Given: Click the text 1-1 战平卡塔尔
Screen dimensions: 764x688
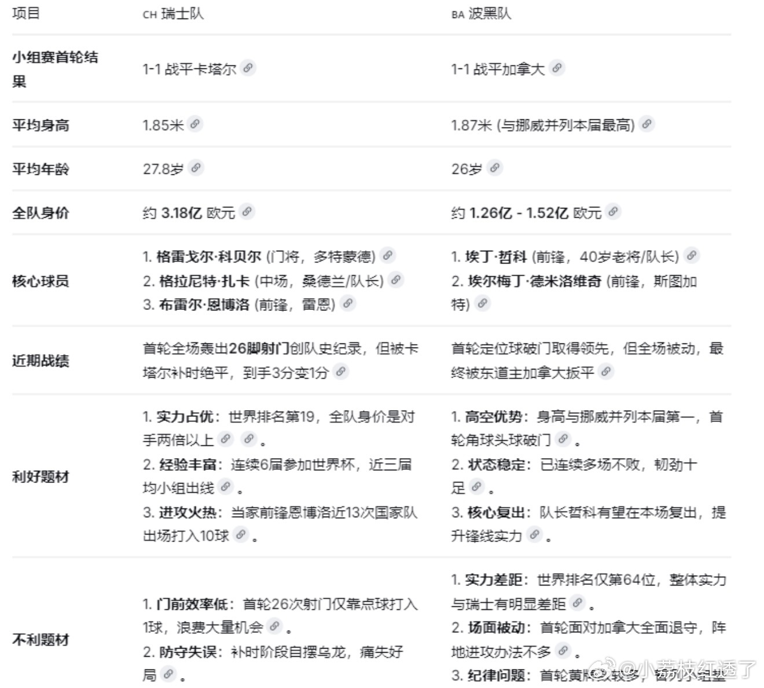Looking at the screenshot, I should 190,69.
